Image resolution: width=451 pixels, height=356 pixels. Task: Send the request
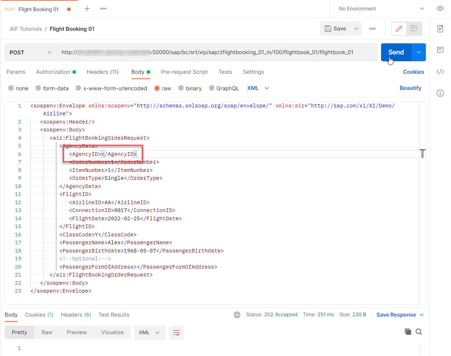pos(396,52)
